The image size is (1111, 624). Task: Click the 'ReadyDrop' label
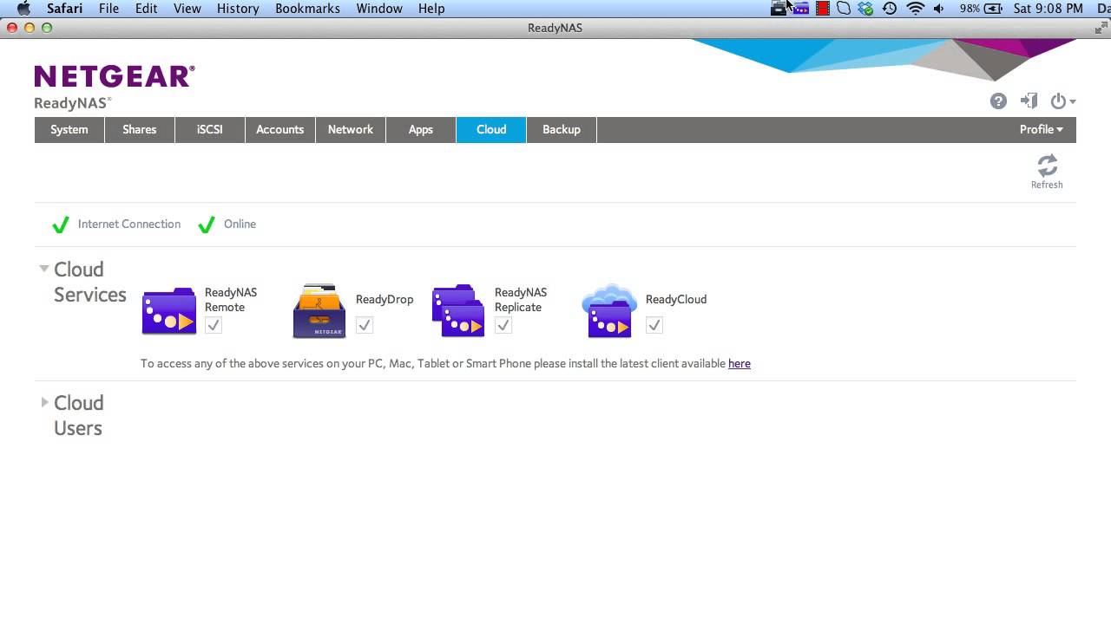click(x=385, y=299)
